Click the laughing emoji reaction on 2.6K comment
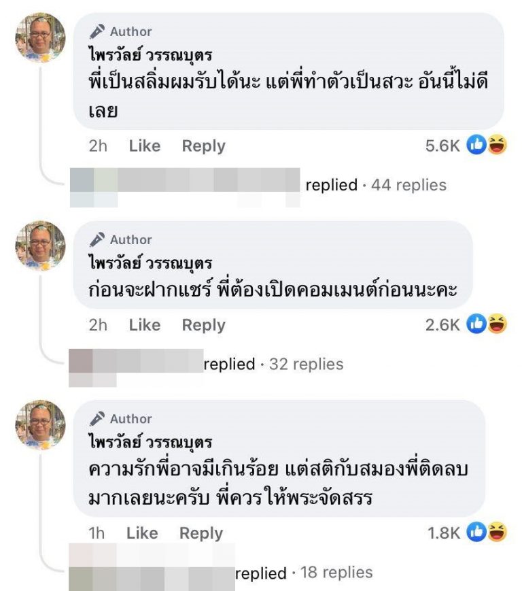 pyautogui.click(x=497, y=324)
